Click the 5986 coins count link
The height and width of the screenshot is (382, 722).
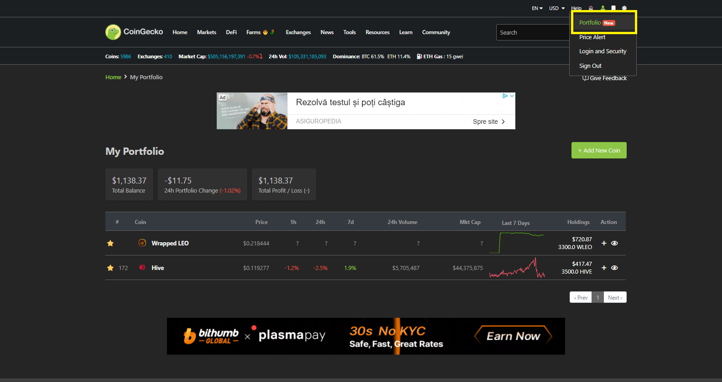coord(125,56)
